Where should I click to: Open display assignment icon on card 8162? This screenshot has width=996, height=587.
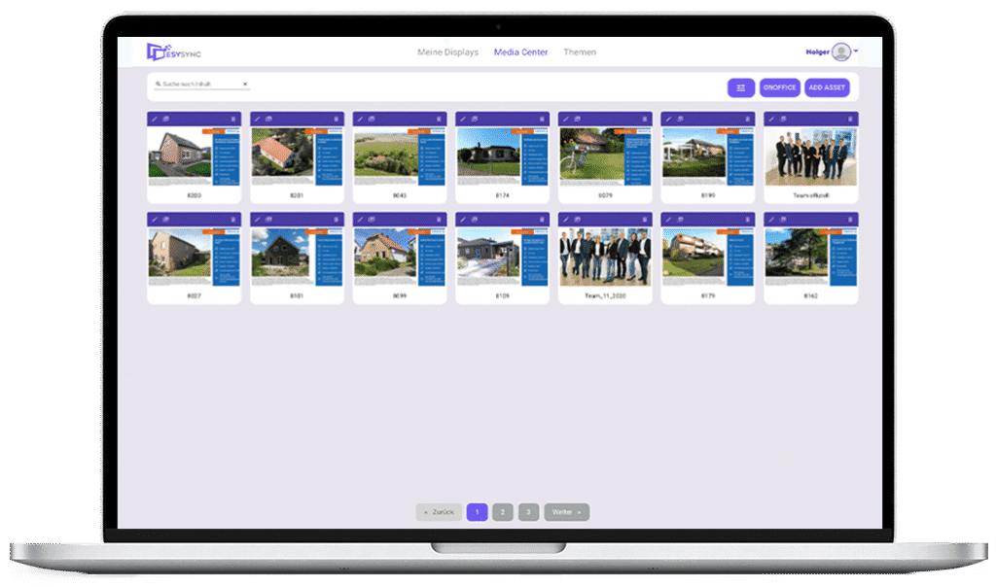[x=783, y=219]
